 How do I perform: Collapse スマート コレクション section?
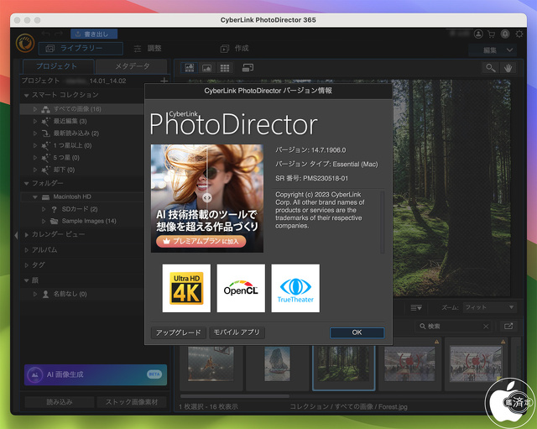pos(26,95)
